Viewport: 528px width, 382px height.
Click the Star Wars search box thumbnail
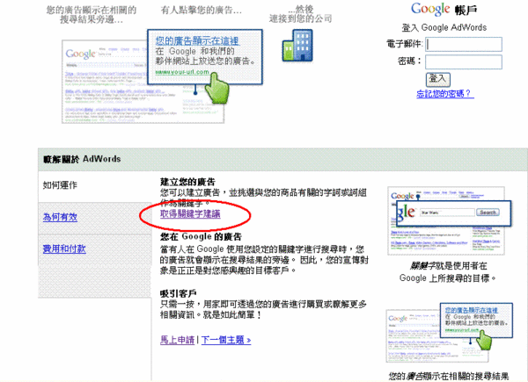(x=447, y=213)
